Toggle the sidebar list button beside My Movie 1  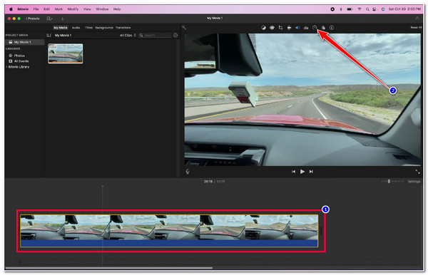tap(49, 35)
